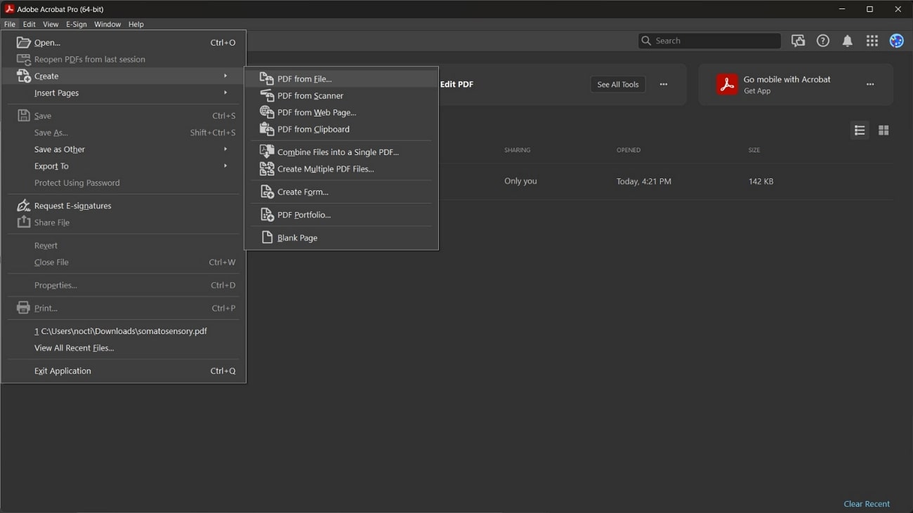Click the Combine Files into a Single PDF icon

coord(267,152)
